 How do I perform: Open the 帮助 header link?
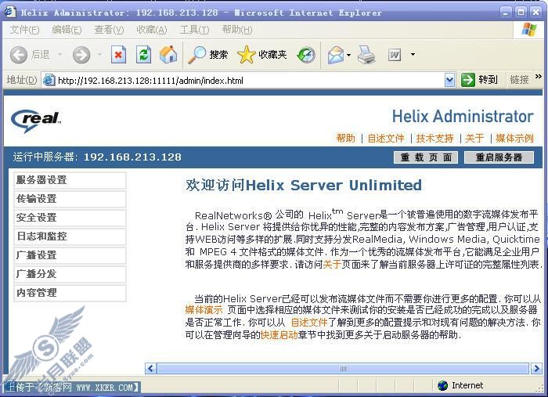point(345,139)
